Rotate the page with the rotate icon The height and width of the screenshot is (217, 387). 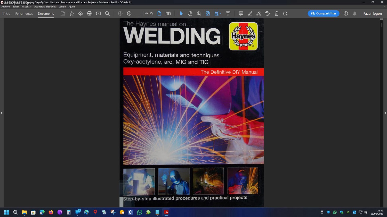tap(285, 13)
